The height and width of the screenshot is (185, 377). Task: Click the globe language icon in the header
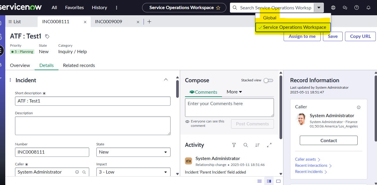(333, 7)
